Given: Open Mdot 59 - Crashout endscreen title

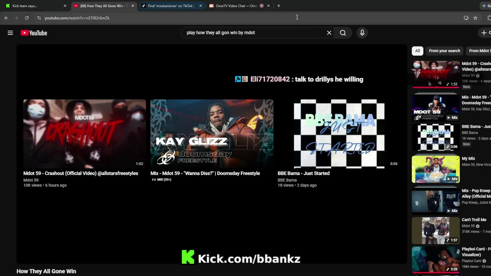Looking at the screenshot, I should (x=81, y=173).
